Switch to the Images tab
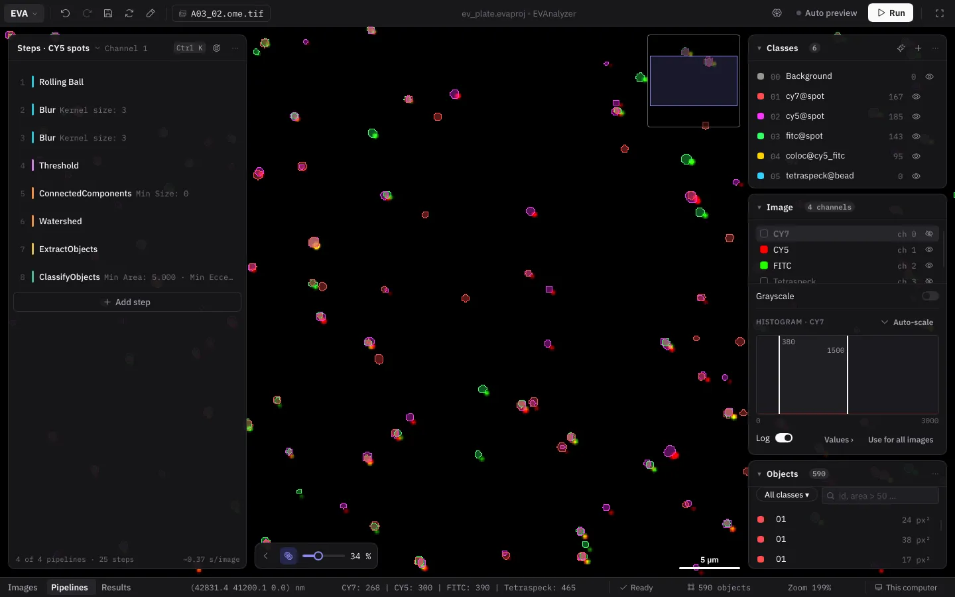This screenshot has height=597, width=955. click(23, 588)
